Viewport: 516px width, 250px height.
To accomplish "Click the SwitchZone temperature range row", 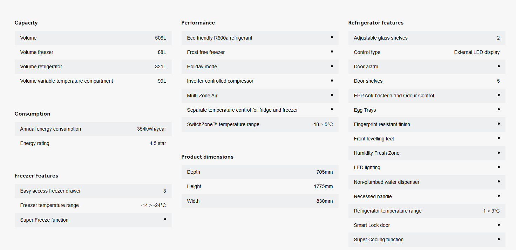I will pyautogui.click(x=260, y=124).
